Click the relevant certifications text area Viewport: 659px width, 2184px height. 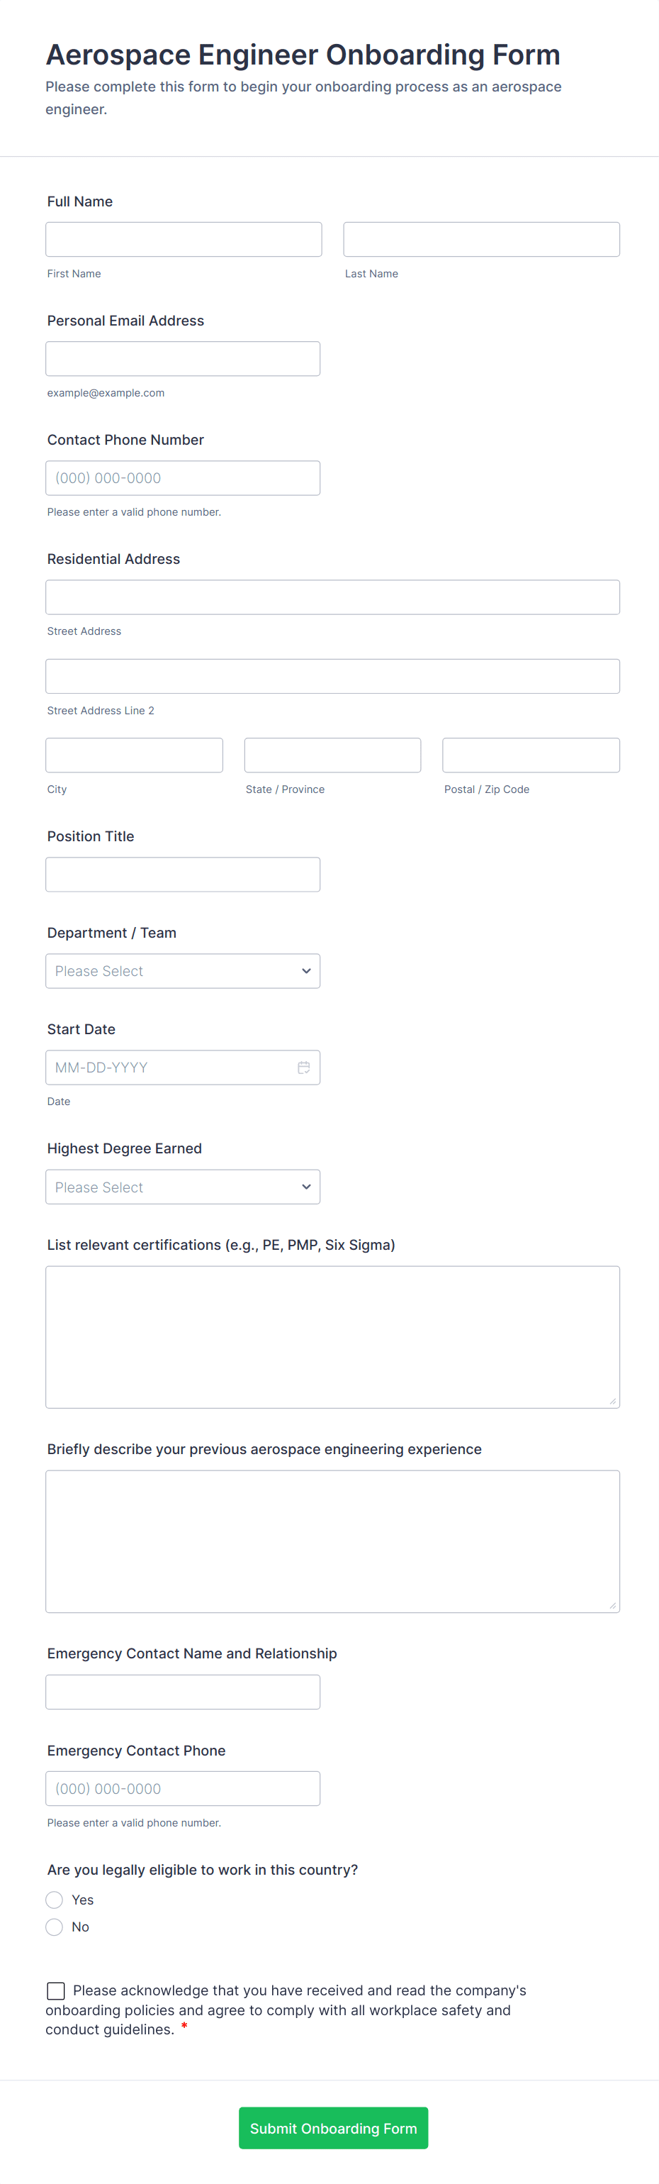coord(333,1336)
